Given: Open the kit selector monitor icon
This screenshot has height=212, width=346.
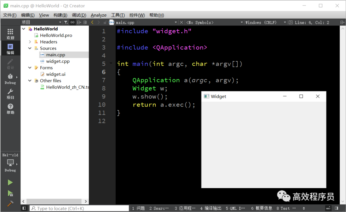Looking at the screenshot, I should coord(10,163).
